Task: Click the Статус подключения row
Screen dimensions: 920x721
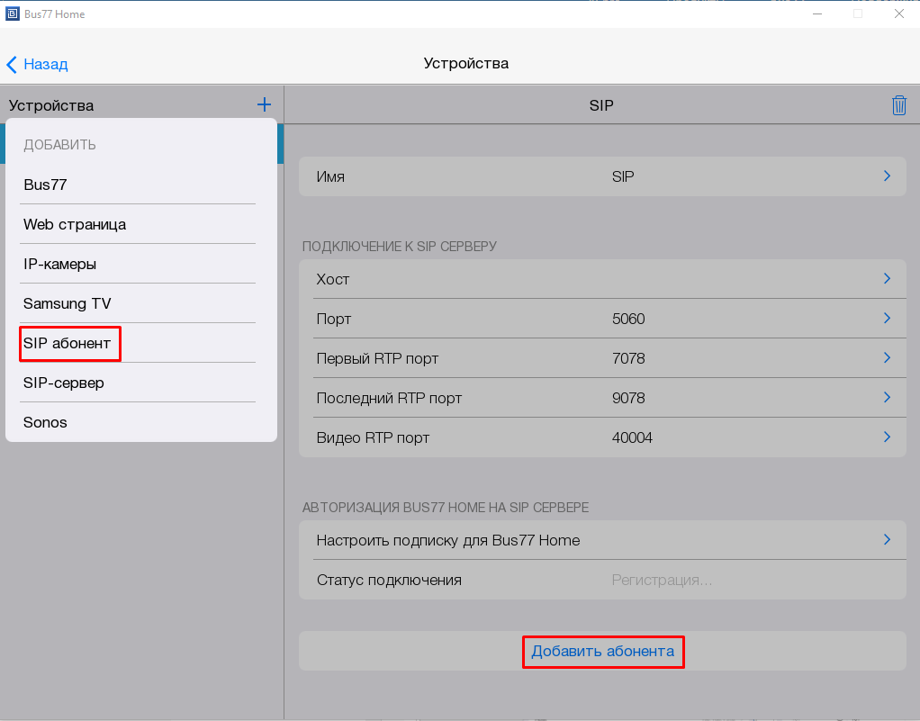Action: click(601, 580)
